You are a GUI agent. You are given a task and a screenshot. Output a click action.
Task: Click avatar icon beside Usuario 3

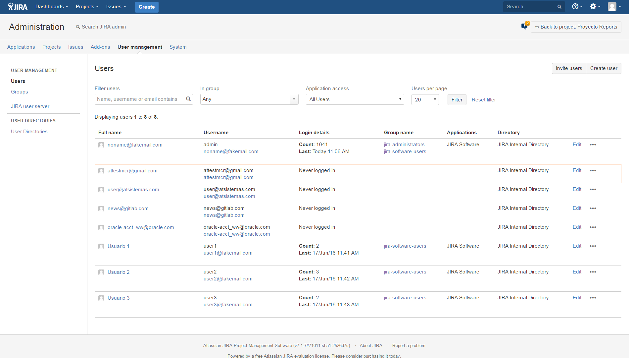[101, 298]
